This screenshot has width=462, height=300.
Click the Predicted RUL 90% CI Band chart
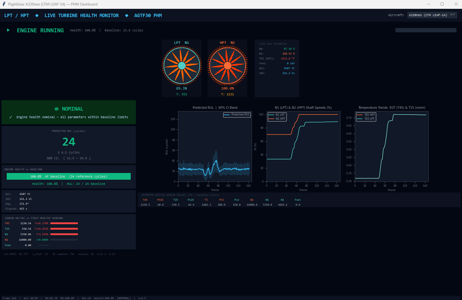[x=215, y=146]
